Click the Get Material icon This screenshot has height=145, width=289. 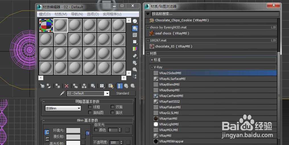(x=42, y=86)
